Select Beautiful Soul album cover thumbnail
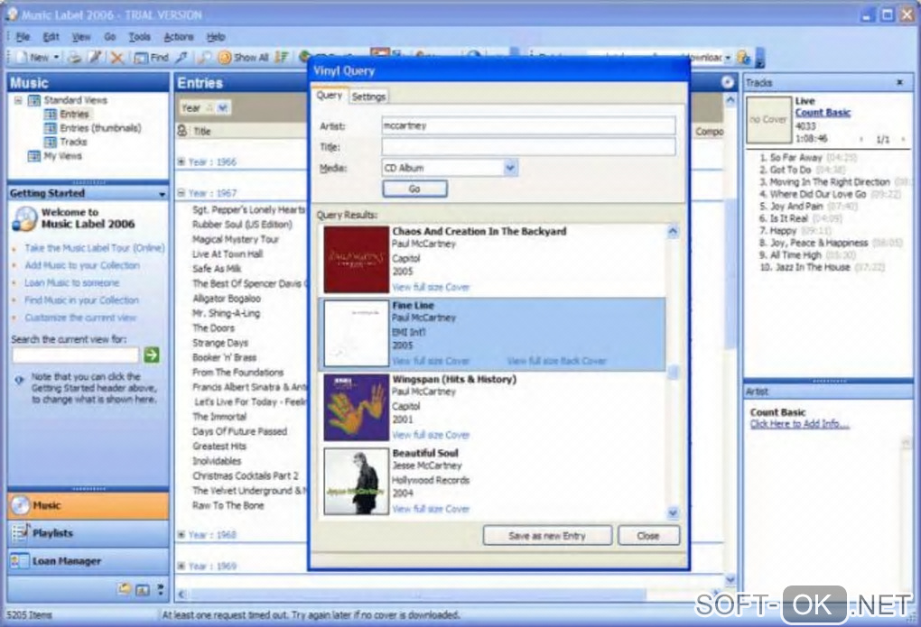921x627 pixels. click(356, 482)
